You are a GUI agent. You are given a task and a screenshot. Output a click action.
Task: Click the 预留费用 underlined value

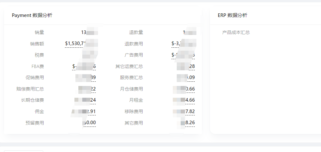[x=89, y=123]
